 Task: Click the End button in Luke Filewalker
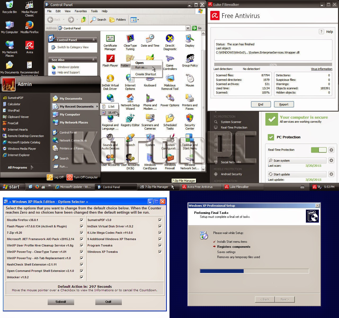261,104
